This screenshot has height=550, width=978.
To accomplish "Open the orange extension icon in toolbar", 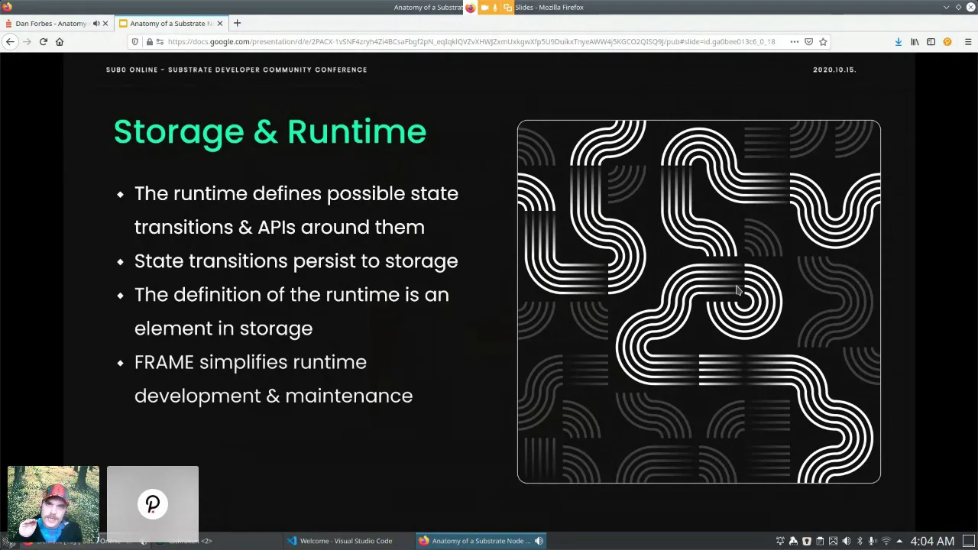I will 947,42.
